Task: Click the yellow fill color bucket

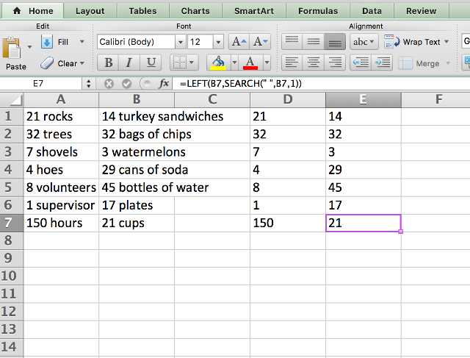Action: pyautogui.click(x=219, y=62)
